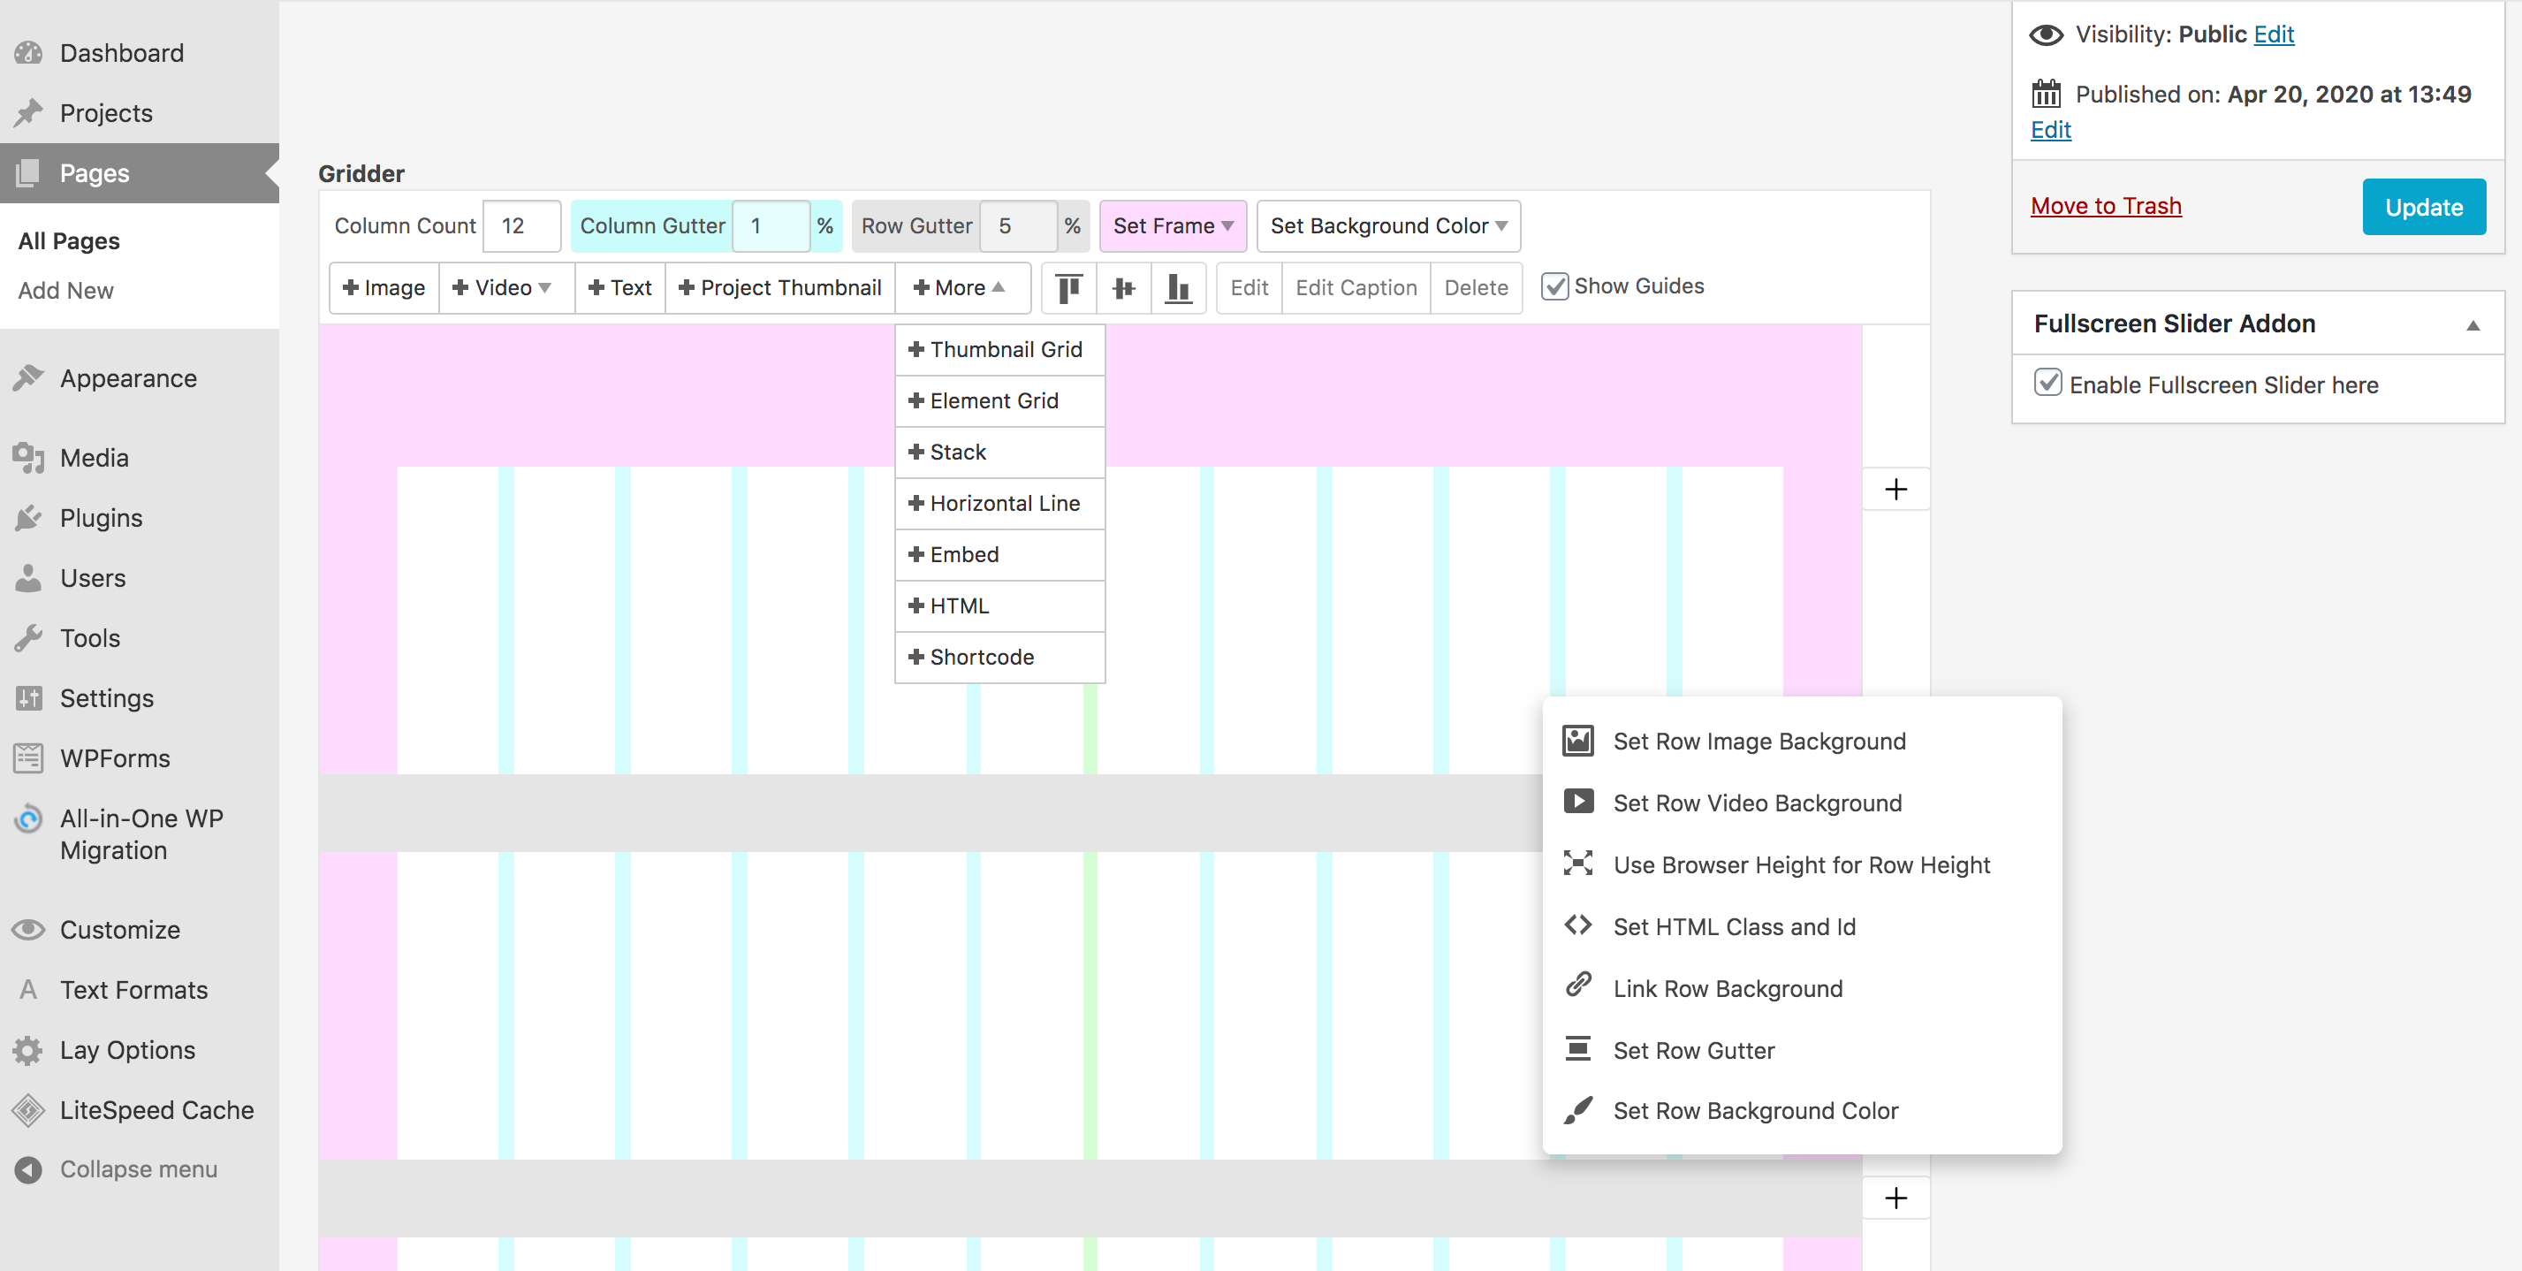This screenshot has width=2522, height=1271.
Task: Click align top icon in Gridder toolbar
Action: pos(1069,288)
